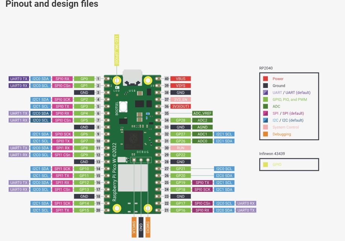Click the silver wireless module shield

[133, 178]
